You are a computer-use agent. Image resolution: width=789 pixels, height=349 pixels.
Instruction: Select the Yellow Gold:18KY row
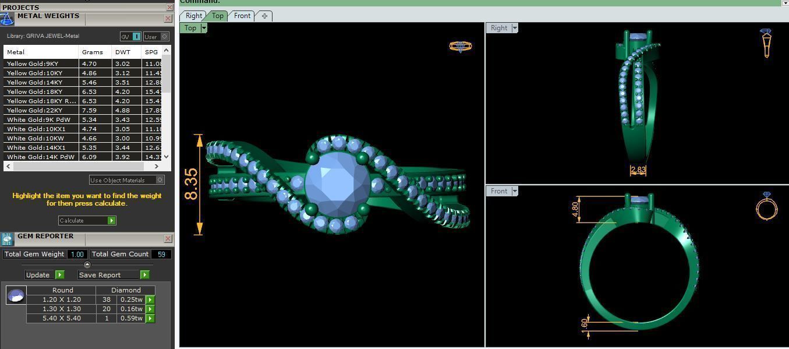(x=83, y=91)
